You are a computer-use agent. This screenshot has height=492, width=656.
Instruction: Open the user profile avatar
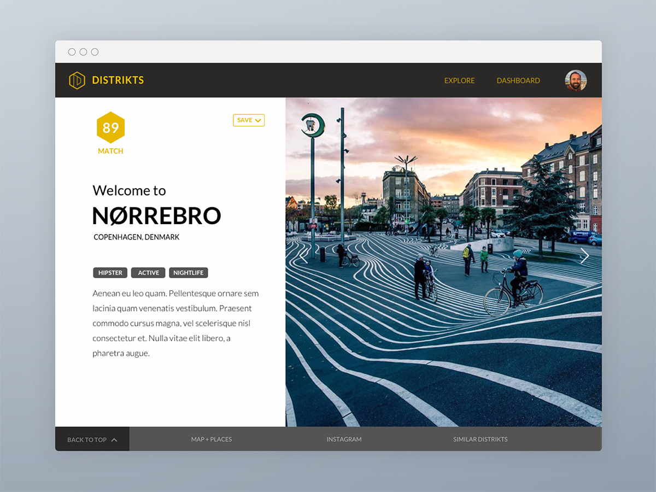tap(576, 80)
